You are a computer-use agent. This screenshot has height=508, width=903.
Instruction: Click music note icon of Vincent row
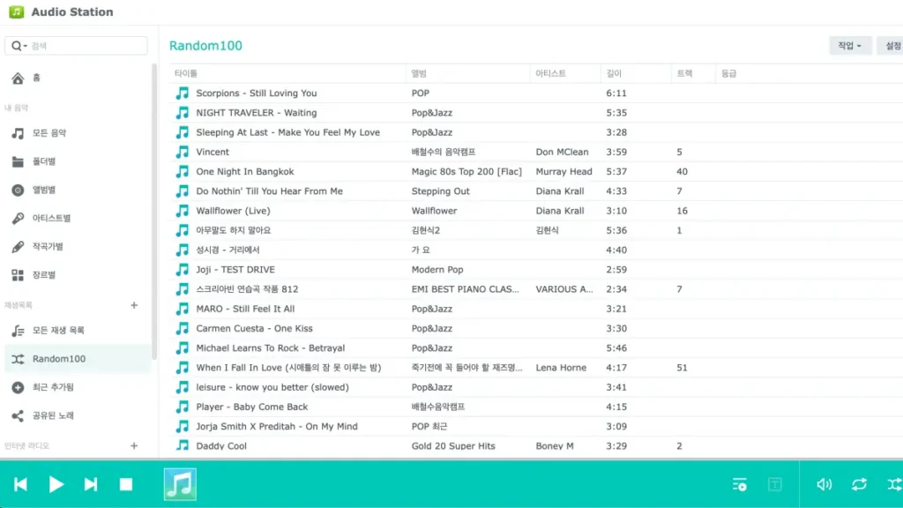(x=182, y=152)
